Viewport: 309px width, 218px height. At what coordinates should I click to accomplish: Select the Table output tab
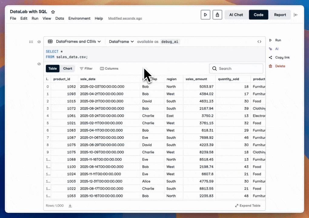[x=52, y=68]
